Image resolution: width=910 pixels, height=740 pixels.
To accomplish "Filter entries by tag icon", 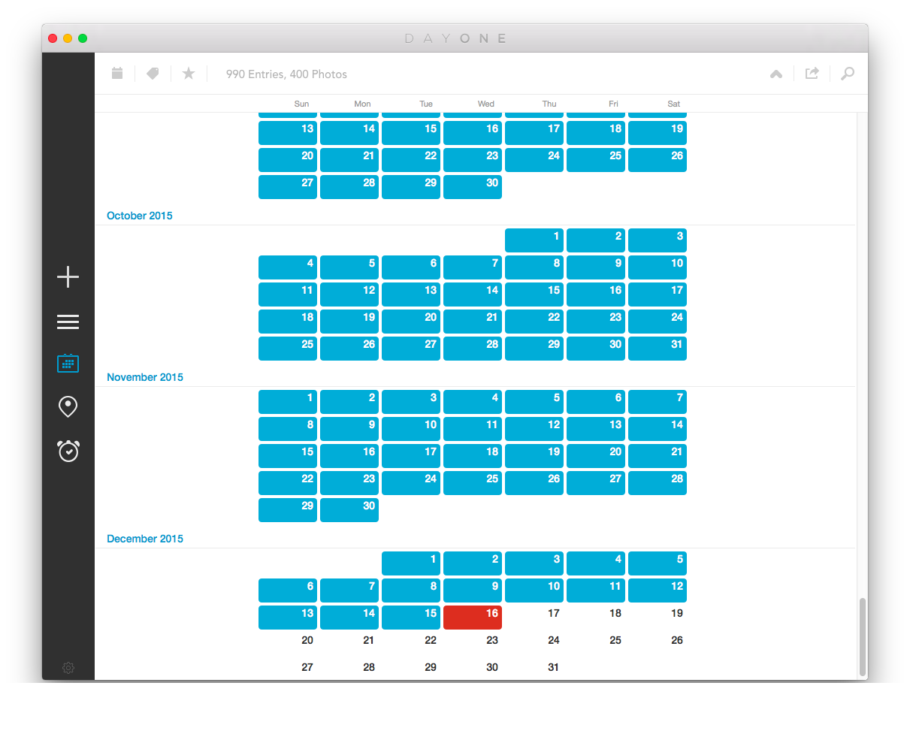I will tap(153, 74).
